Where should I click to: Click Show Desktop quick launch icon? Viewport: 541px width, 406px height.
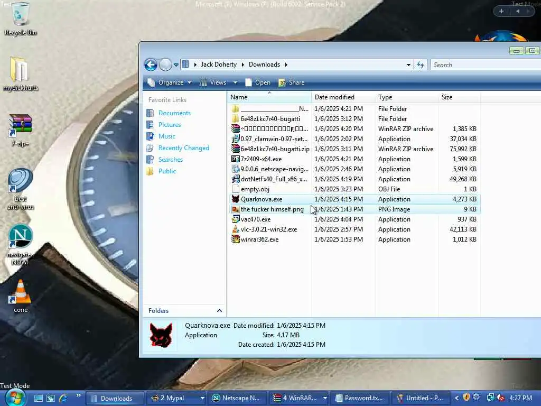click(x=38, y=398)
